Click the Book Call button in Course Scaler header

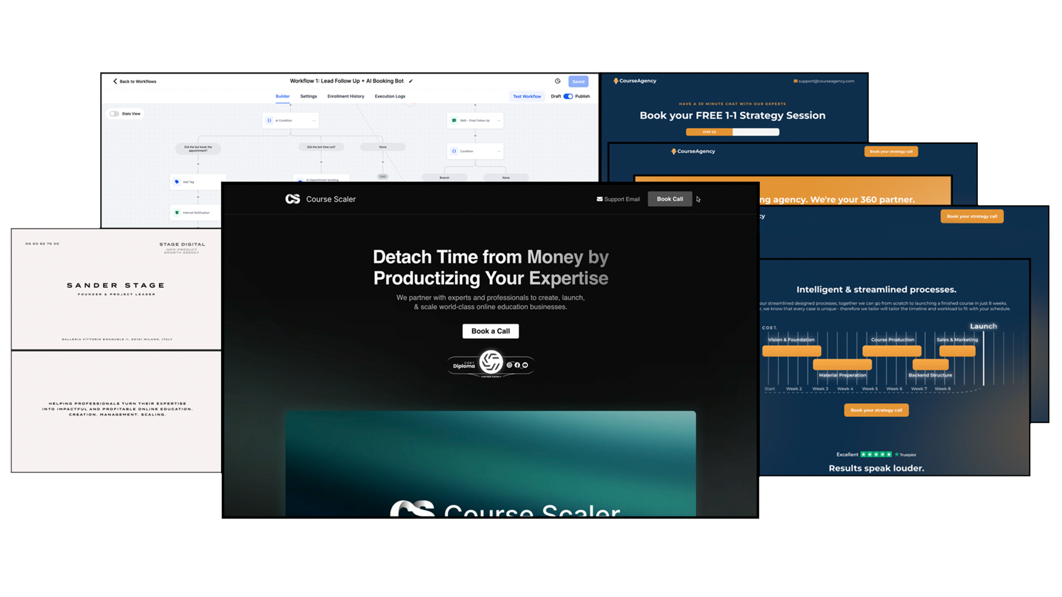pyautogui.click(x=670, y=199)
